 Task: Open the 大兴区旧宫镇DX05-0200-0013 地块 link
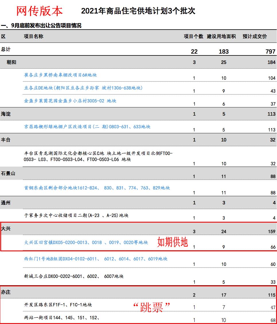tap(86, 242)
